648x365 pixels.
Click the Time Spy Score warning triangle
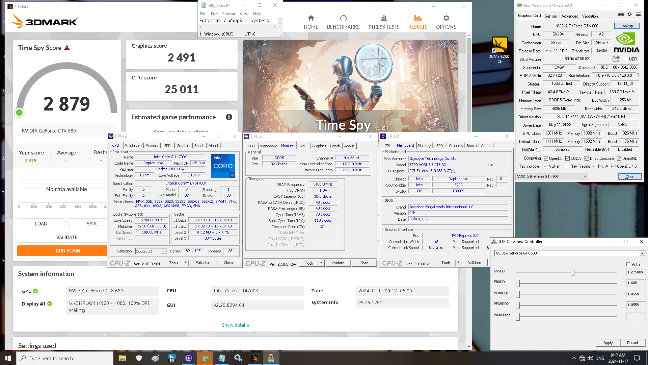click(67, 48)
